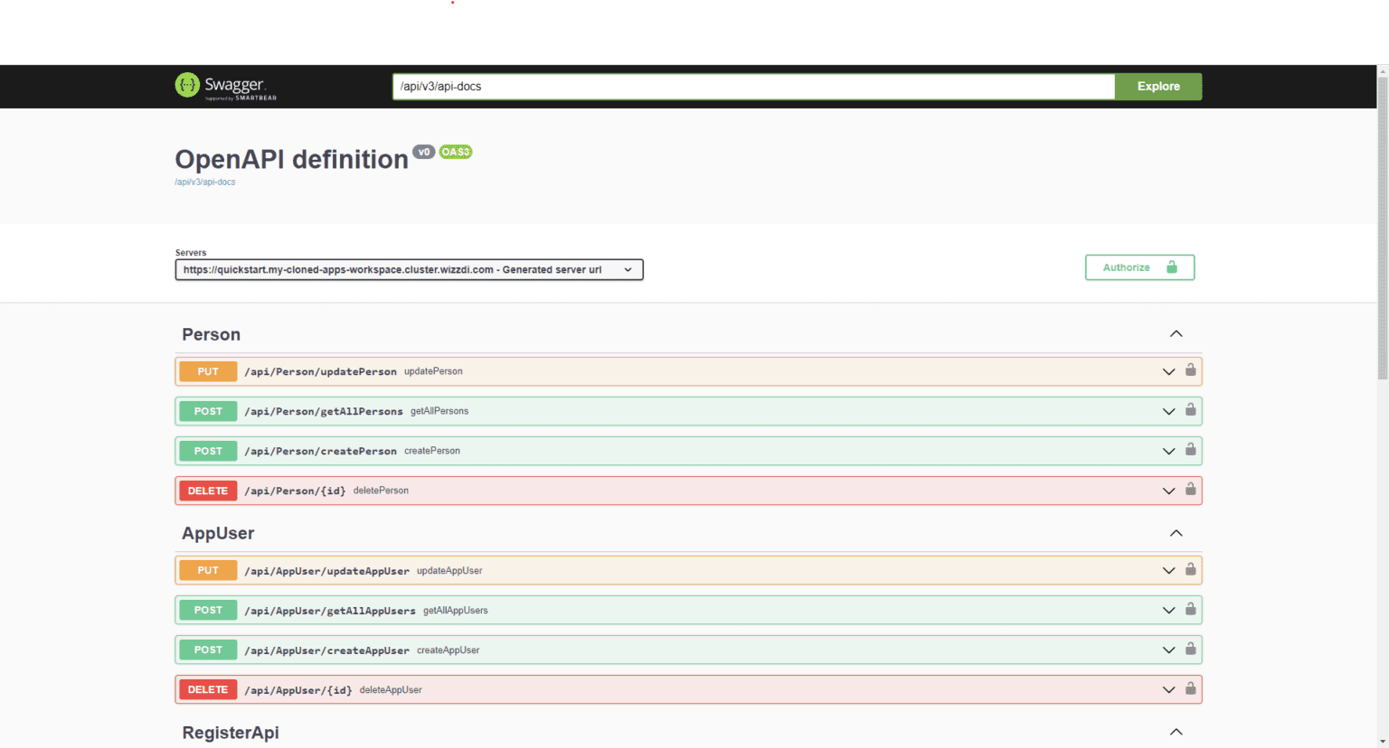Collapse the RegisterApi section

(1176, 732)
